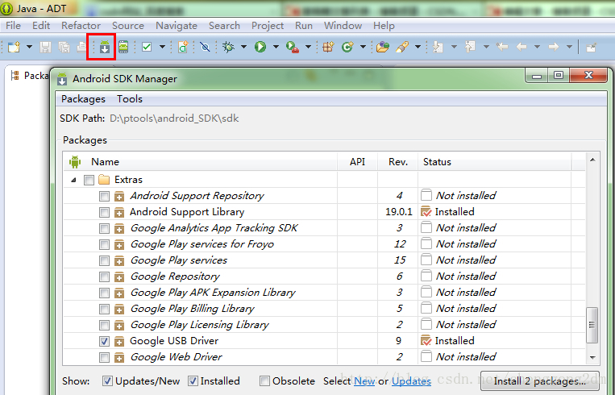The width and height of the screenshot is (615, 395).
Task: Click New Android XML File icon
Action: 183,47
